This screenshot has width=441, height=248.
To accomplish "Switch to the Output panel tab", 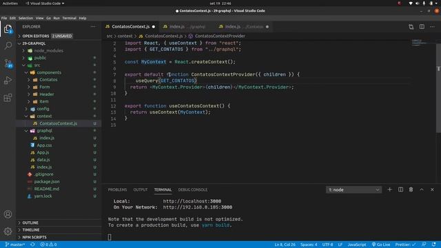I will [141, 190].
